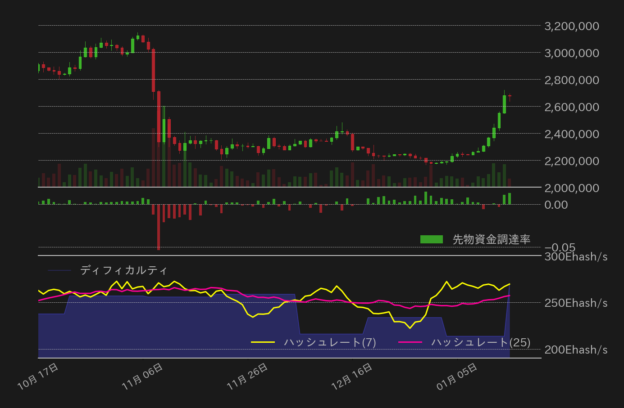Screen dimensions: 624x408
Task: Click the 2,200,000 price axis label
Action: (x=572, y=161)
